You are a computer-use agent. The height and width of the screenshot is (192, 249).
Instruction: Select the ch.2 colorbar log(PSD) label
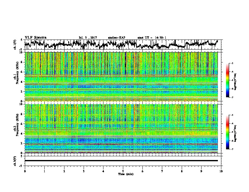coord(235,133)
